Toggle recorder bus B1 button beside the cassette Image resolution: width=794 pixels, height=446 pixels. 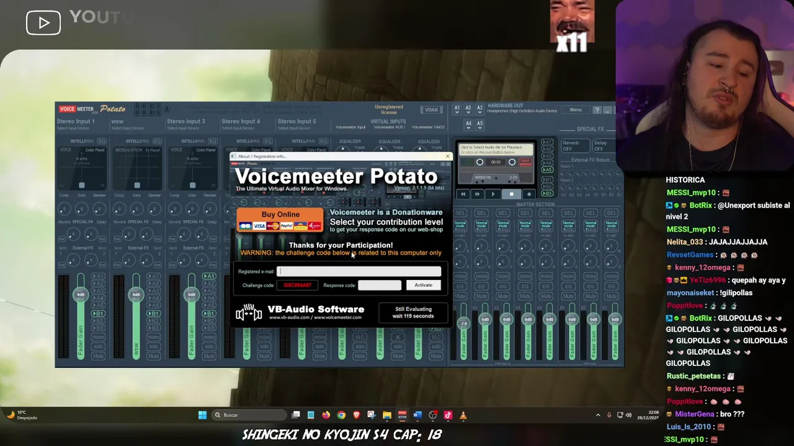(547, 179)
